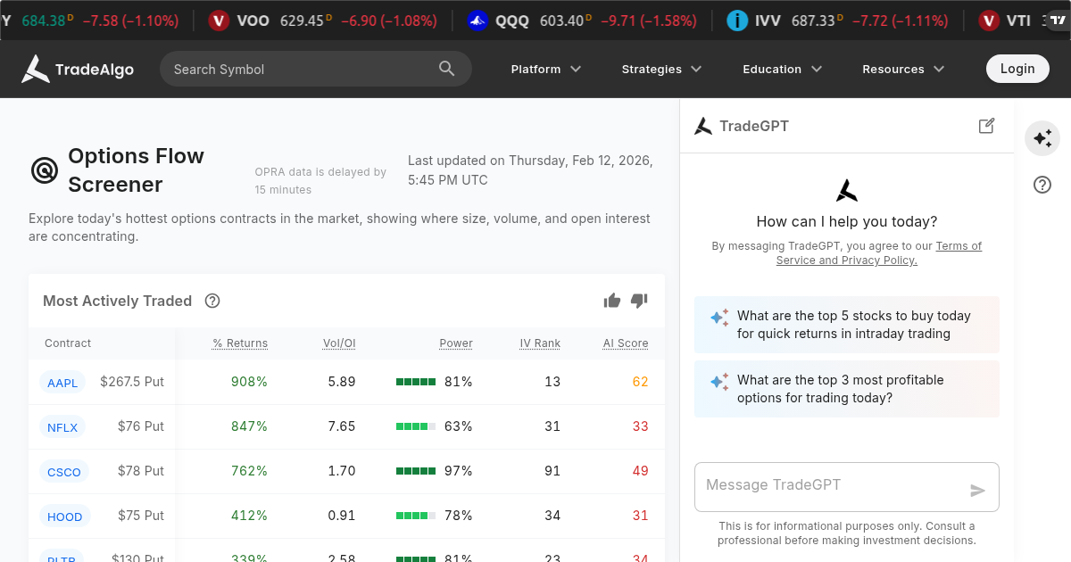1071x562 pixels.
Task: Click the 412% returns value
Action: point(249,516)
